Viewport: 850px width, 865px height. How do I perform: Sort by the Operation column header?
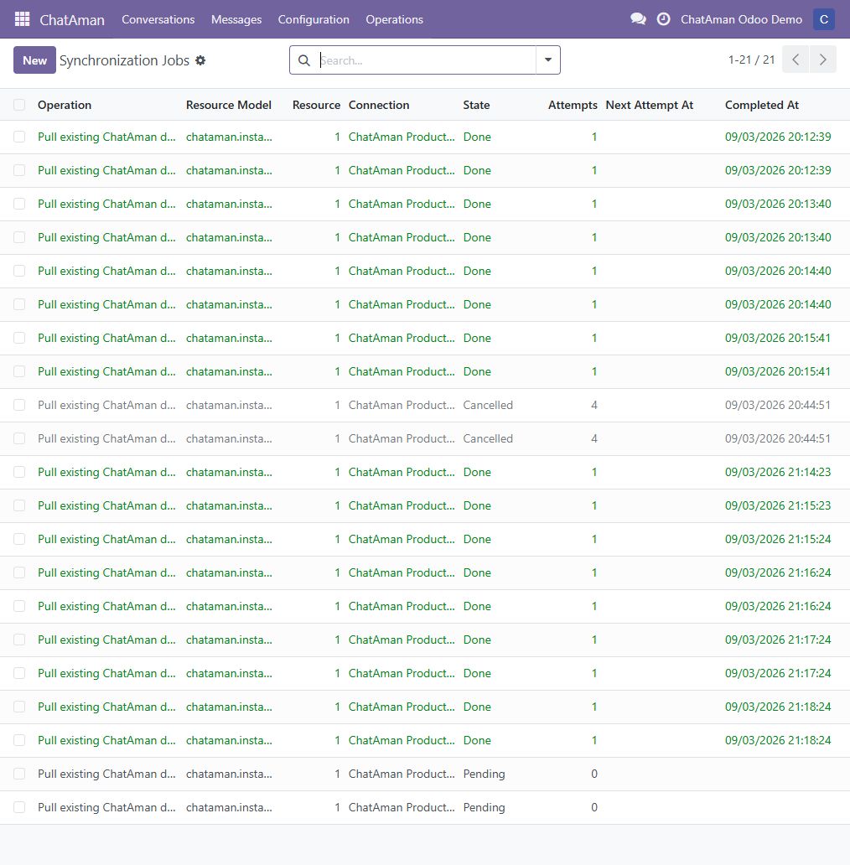click(65, 105)
